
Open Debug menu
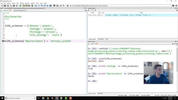click(x=22, y=3)
